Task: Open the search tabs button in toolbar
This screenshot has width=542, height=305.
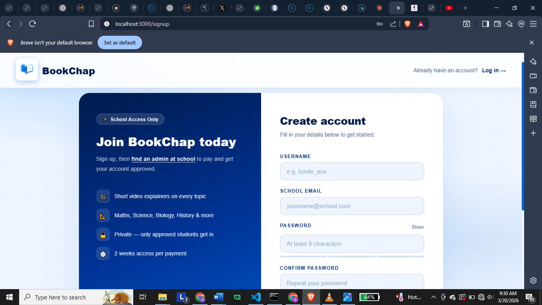Action: [466, 24]
